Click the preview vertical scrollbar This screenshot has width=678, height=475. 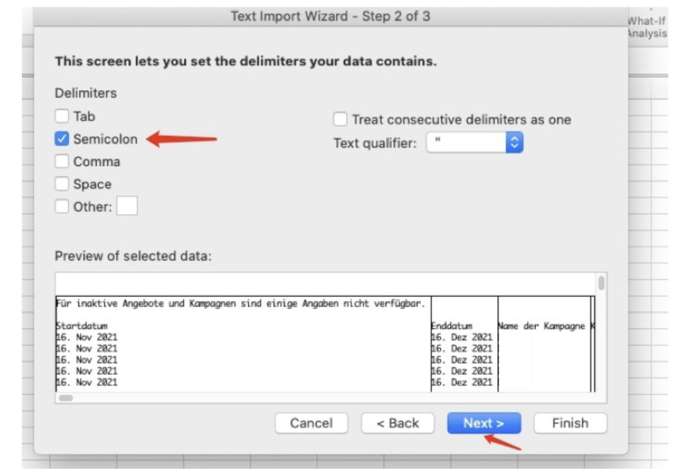tap(601, 283)
